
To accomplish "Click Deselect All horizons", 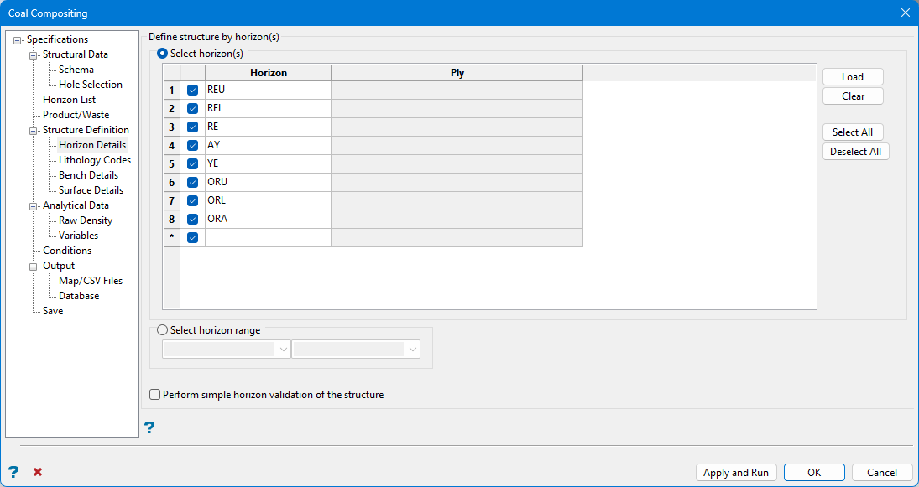I will point(856,152).
